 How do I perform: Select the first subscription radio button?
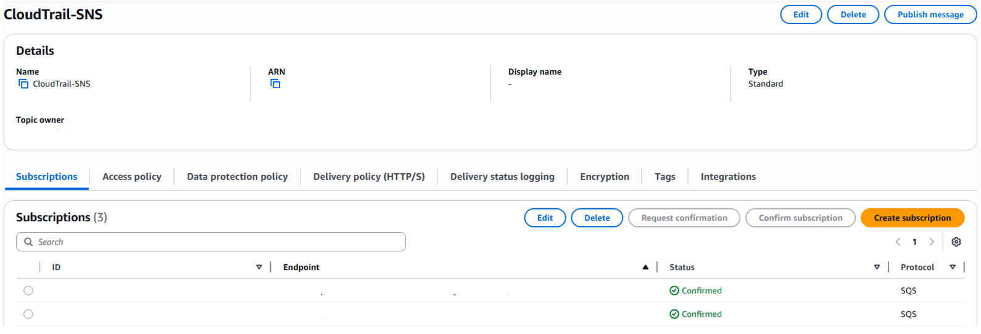pyautogui.click(x=28, y=291)
